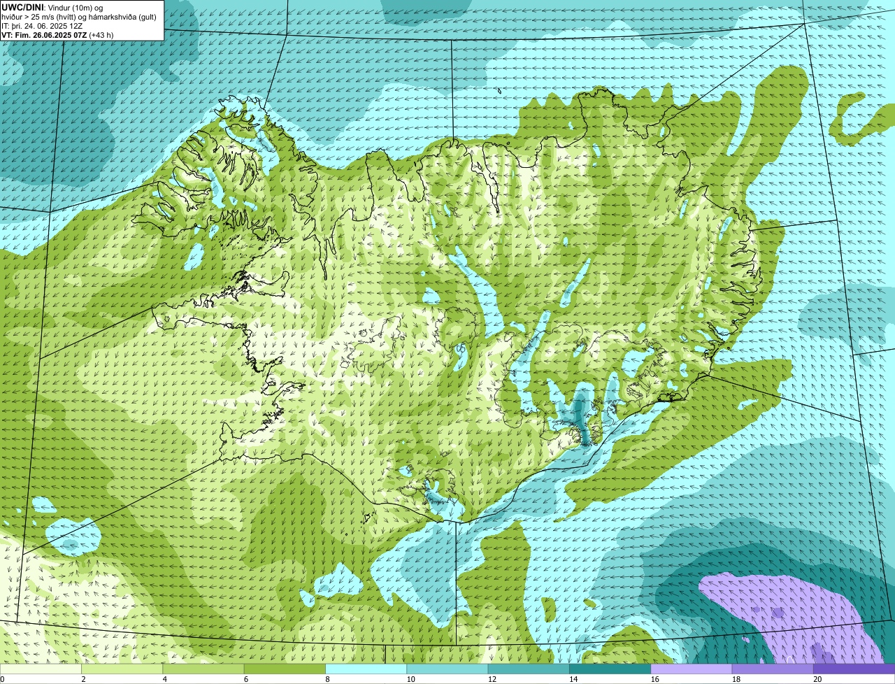Viewport: 895px width, 684px height.
Task: Pick the legend swatch between 4 and 6
Action: (x=203, y=669)
